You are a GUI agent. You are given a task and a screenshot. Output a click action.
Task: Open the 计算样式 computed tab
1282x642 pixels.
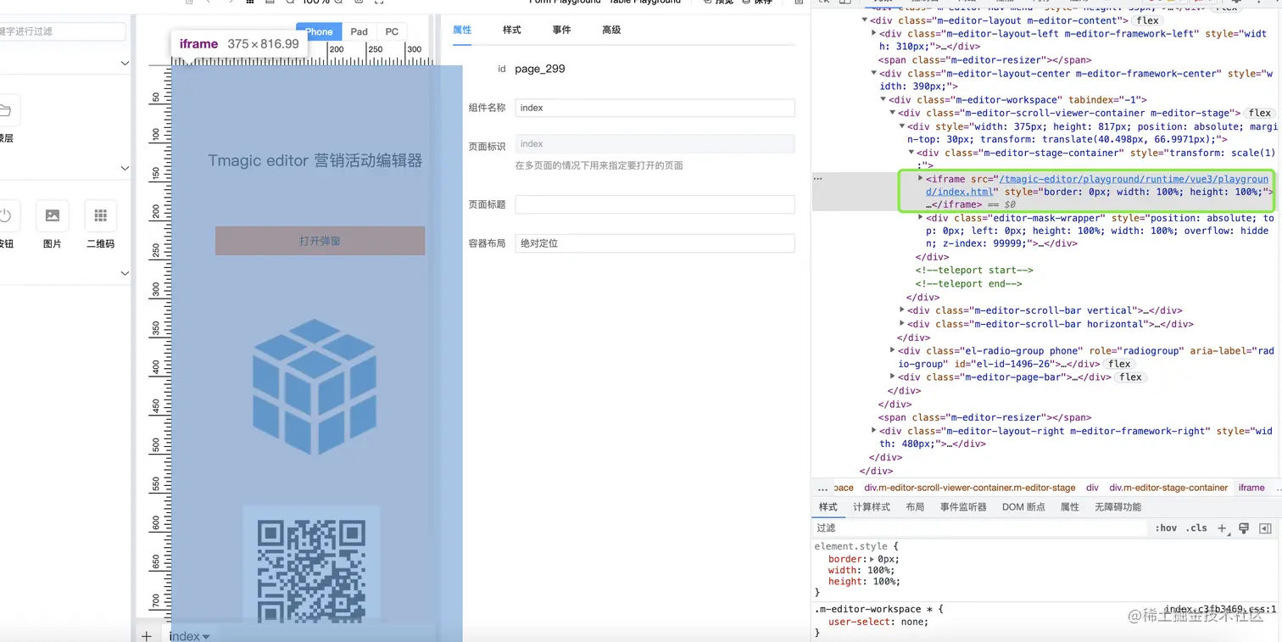click(872, 507)
